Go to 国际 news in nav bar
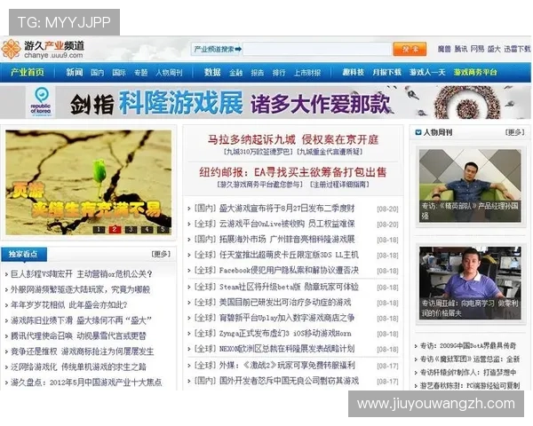Image resolution: width=533 pixels, height=426 pixels. pos(119,73)
